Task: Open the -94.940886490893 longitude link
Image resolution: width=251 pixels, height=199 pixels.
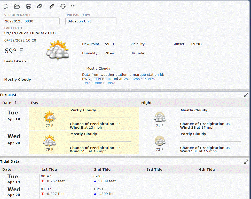Action: [99, 83]
